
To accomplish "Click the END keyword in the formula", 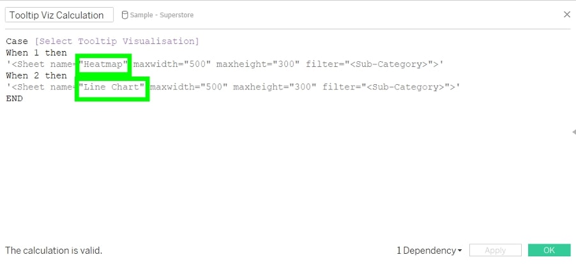I will [x=14, y=98].
